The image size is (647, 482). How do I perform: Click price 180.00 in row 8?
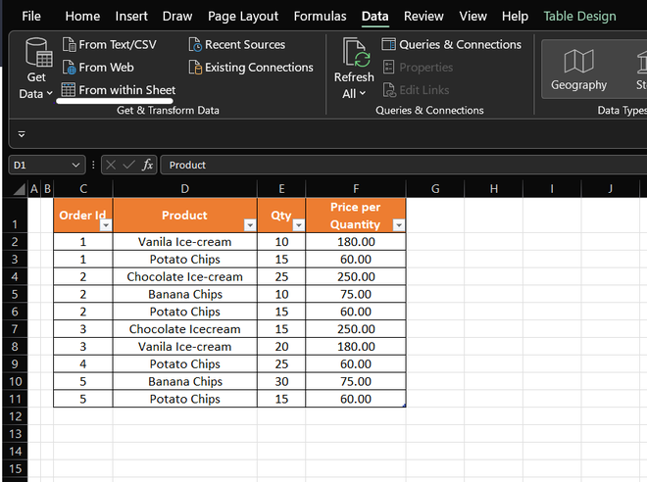tap(356, 347)
